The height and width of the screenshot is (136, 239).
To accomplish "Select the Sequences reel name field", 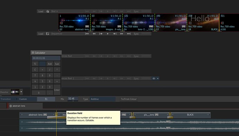I will 67,34.
